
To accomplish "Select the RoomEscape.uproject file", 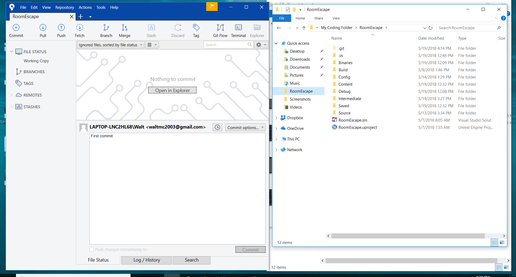I will [357, 127].
